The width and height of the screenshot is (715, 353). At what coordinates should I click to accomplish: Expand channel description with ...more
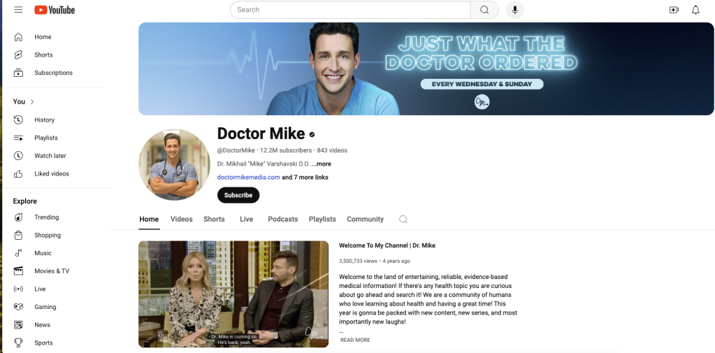click(x=321, y=164)
